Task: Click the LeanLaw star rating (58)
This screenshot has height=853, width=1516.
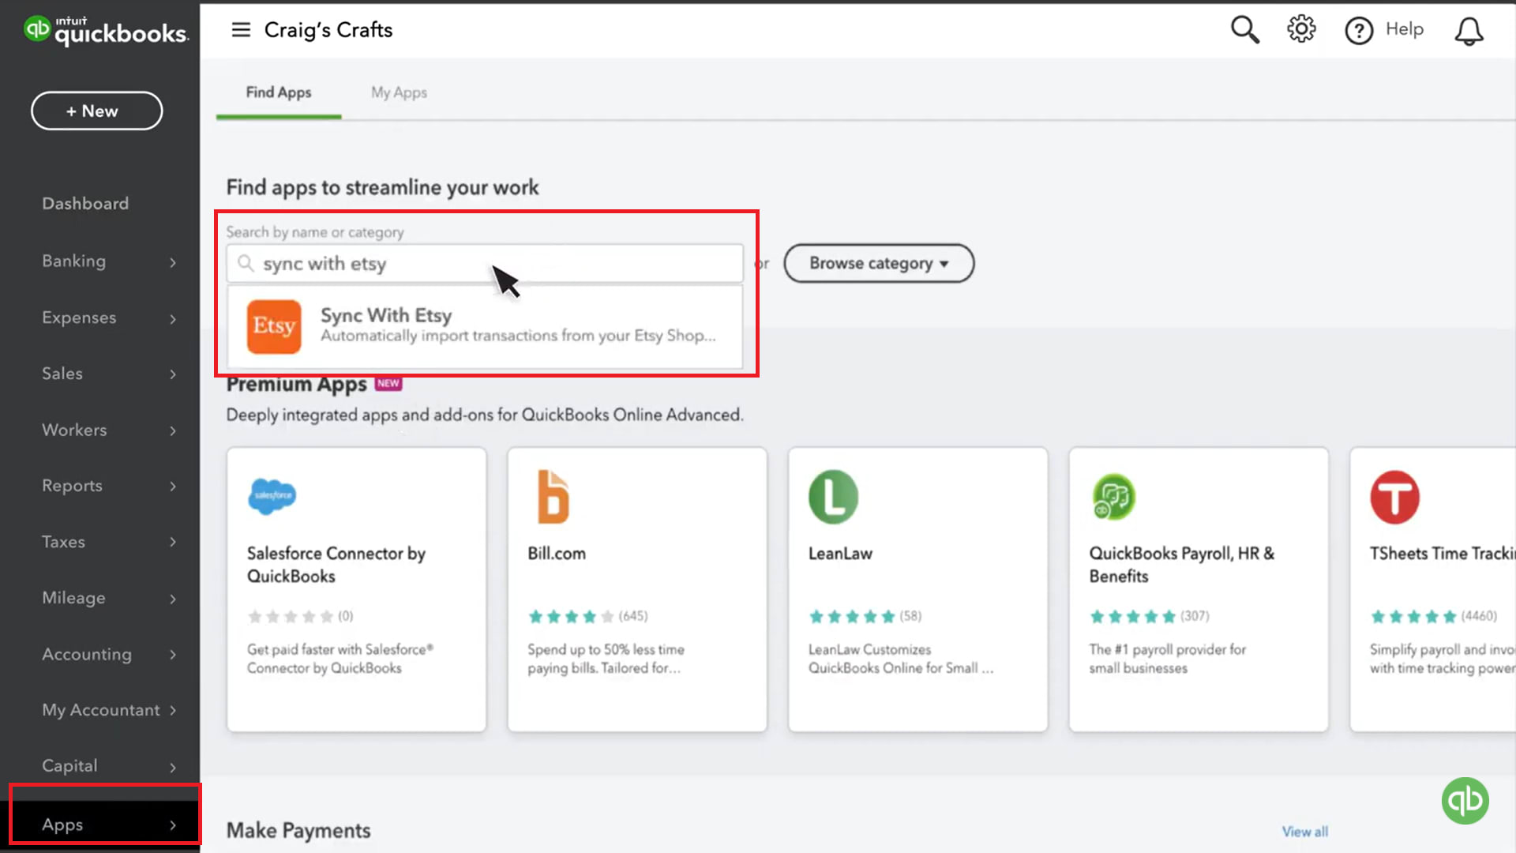Action: (865, 616)
